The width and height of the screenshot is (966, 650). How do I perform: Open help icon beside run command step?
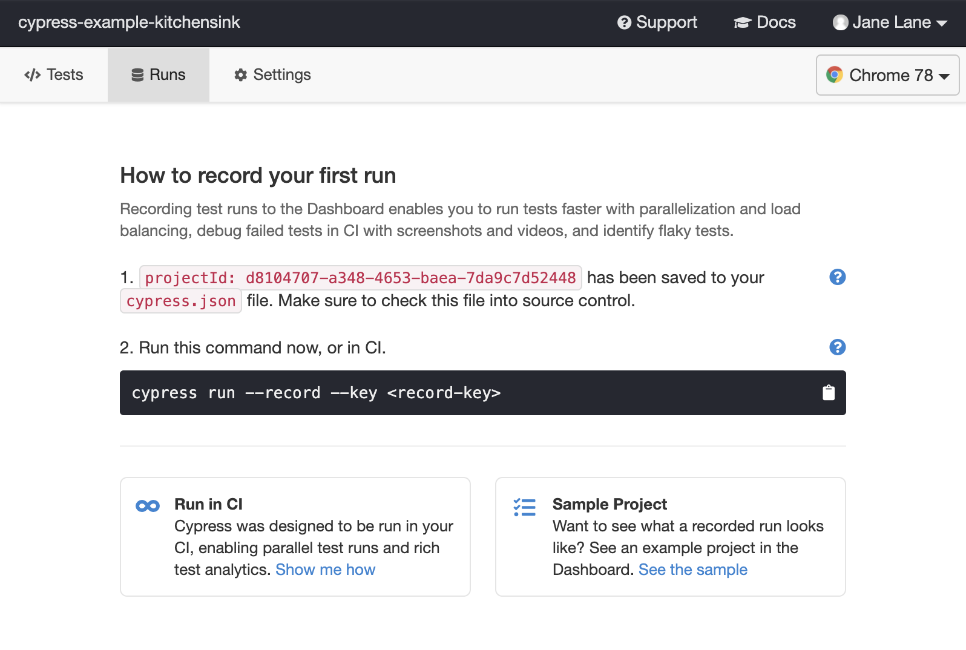point(838,347)
